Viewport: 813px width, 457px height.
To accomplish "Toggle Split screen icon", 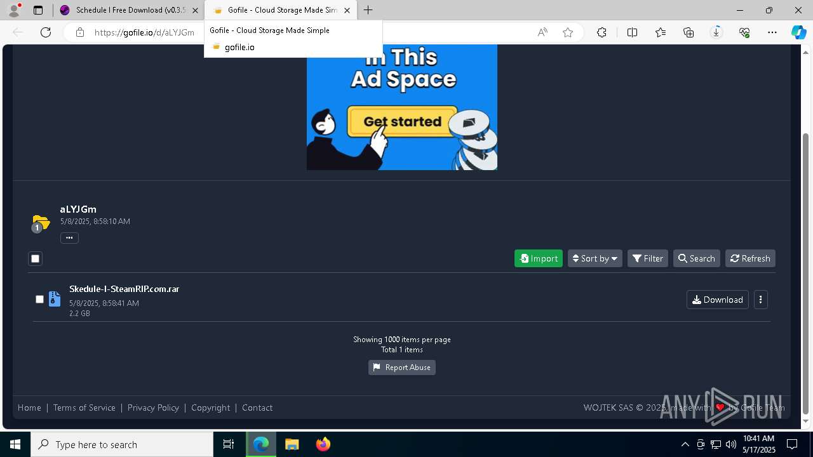I will [x=632, y=32].
